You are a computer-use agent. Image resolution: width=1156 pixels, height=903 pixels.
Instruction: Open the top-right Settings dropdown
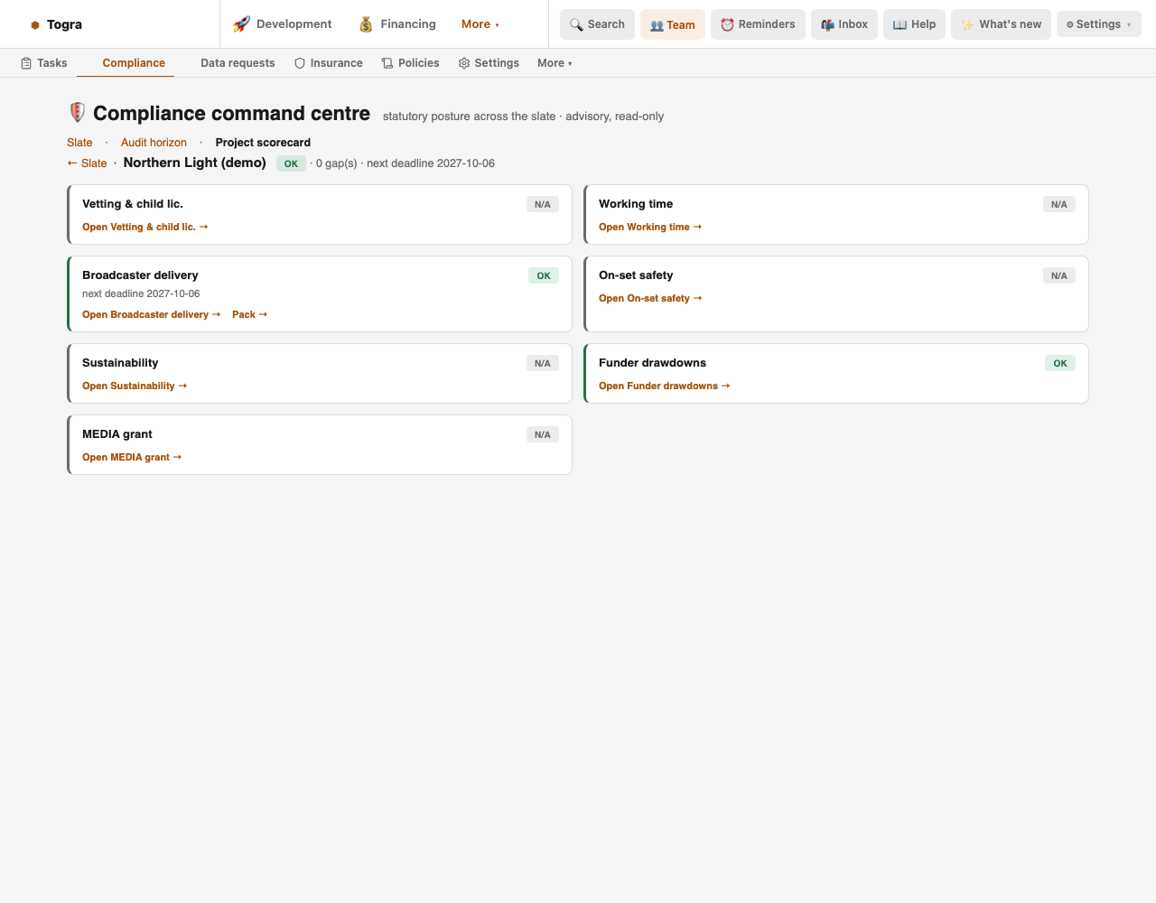[1098, 24]
